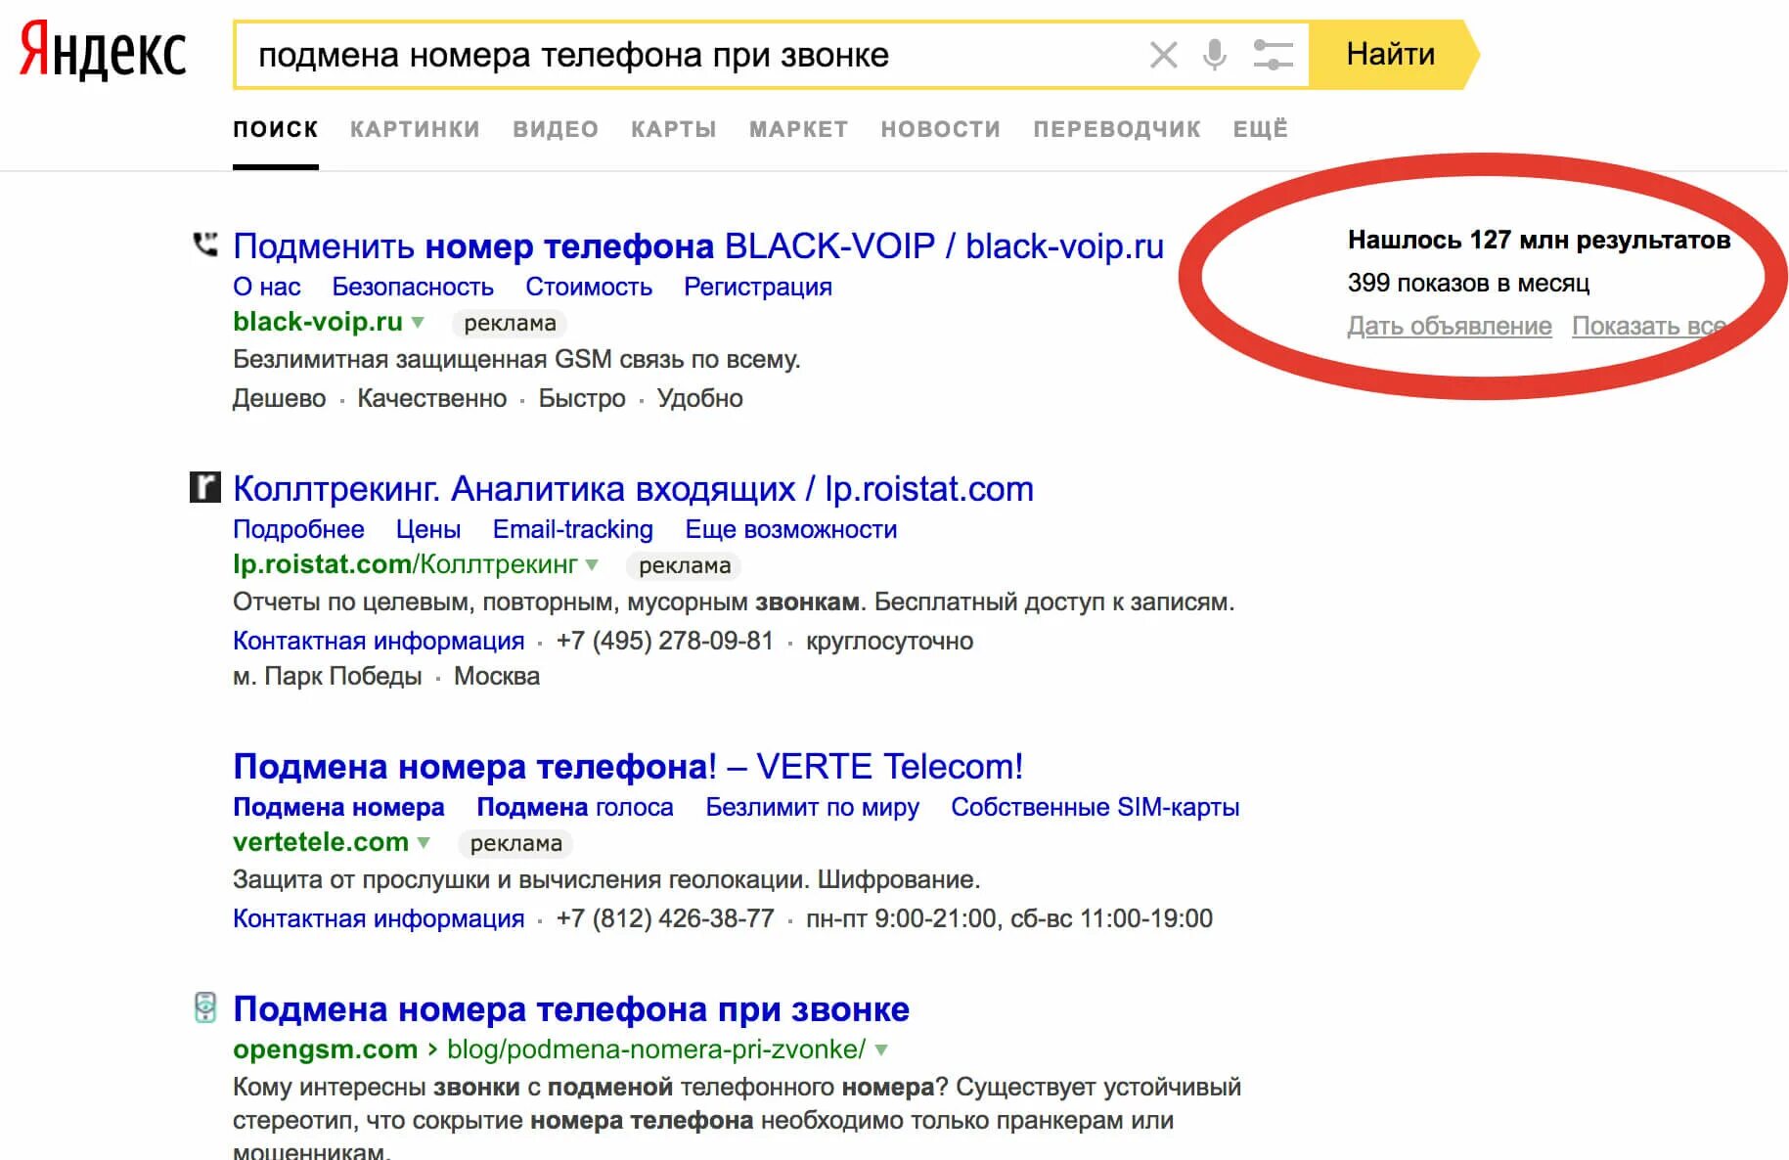The width and height of the screenshot is (1789, 1160).
Task: Expand the Ещё menu
Action: [1260, 129]
